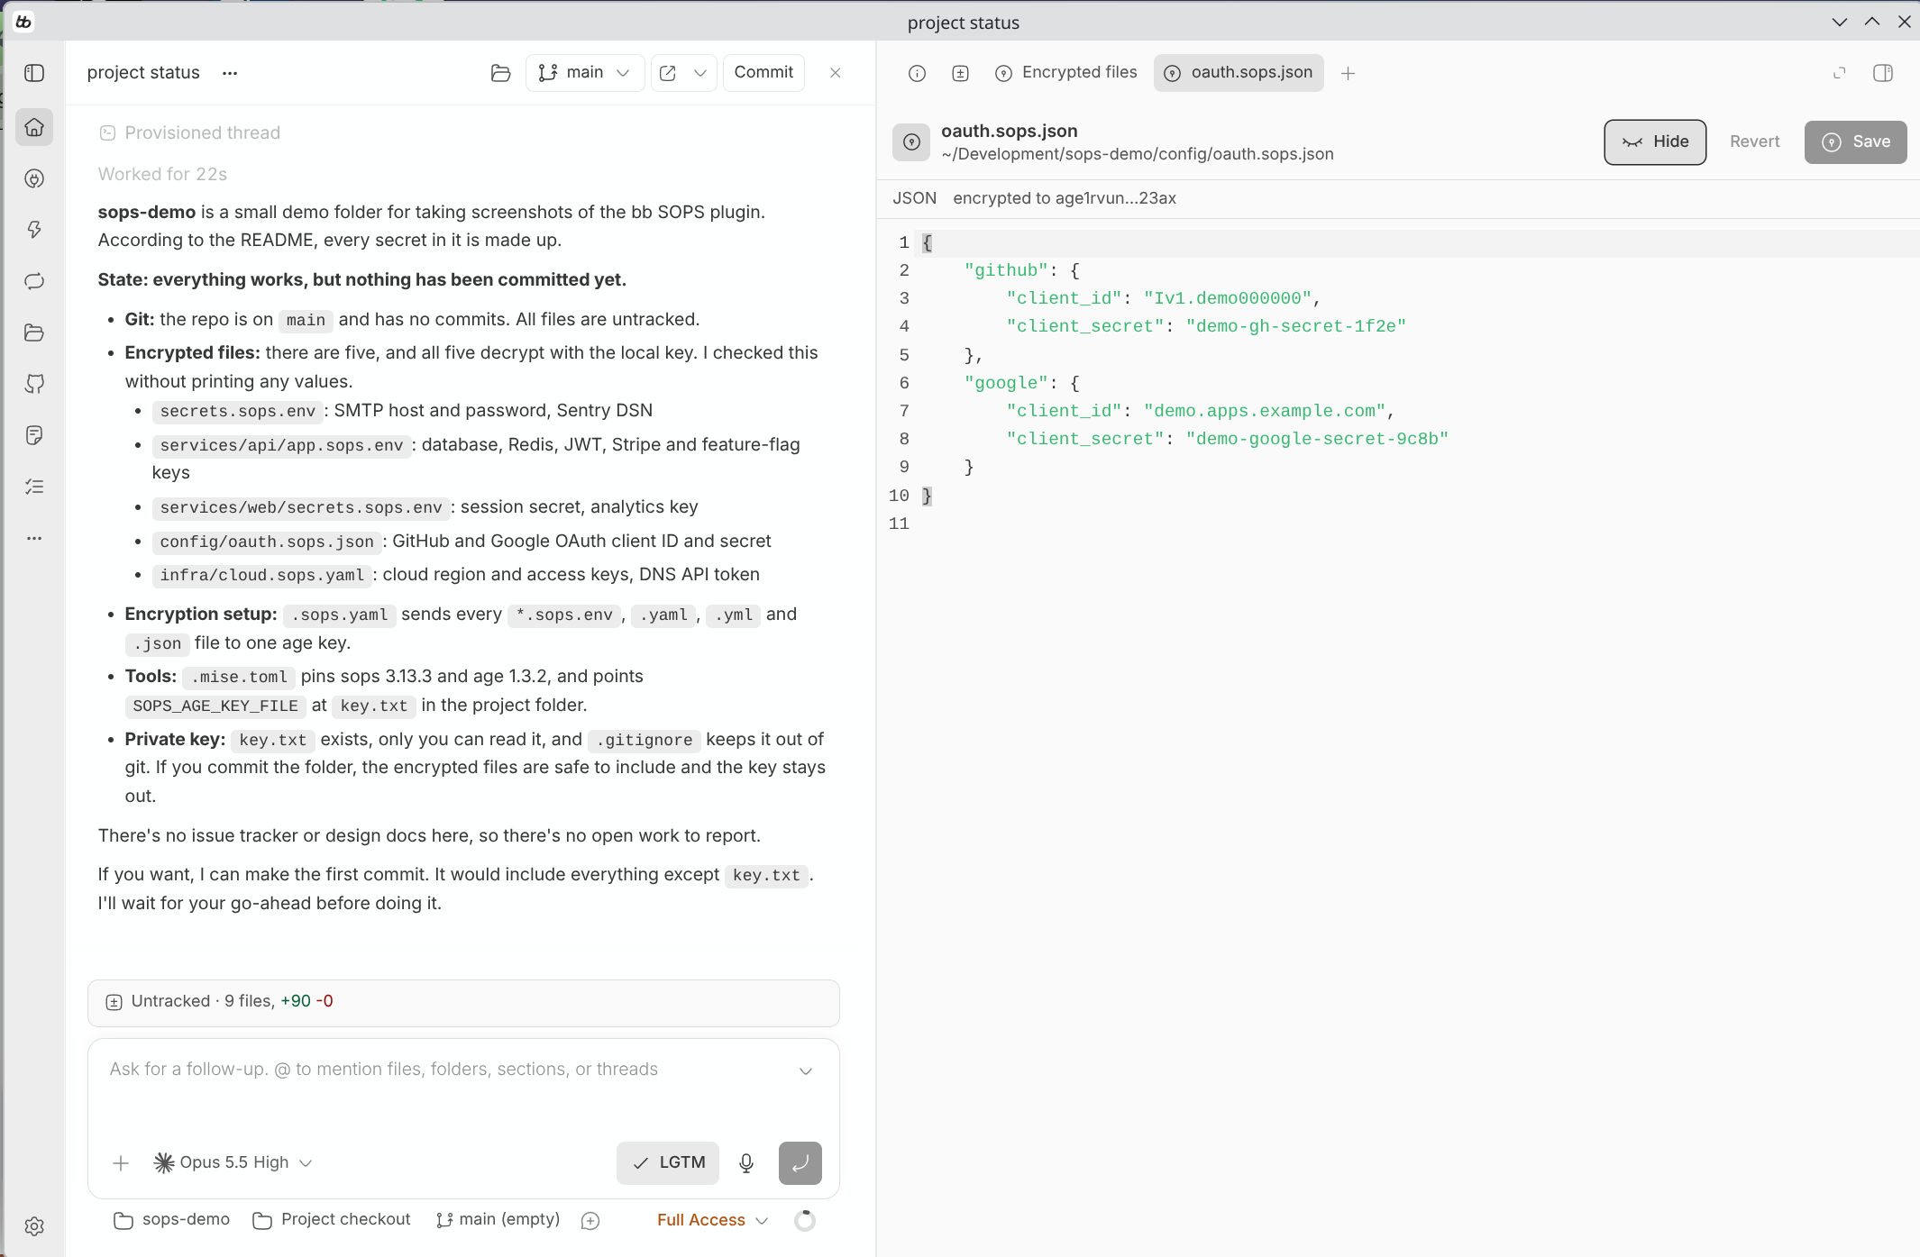Toggle the right sidebar panel icon
Screen dimensions: 1920x1257
pos(1883,73)
